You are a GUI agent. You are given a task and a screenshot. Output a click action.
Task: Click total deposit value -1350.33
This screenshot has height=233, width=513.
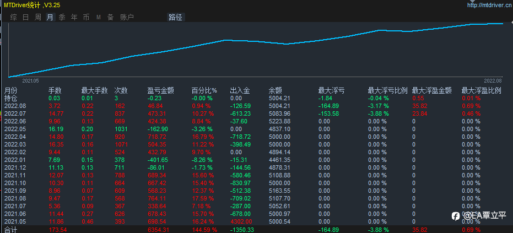click(242, 230)
